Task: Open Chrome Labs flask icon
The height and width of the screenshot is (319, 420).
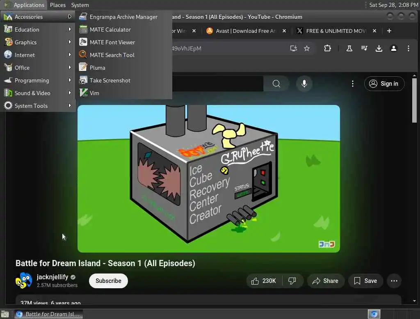Action: 349,48
